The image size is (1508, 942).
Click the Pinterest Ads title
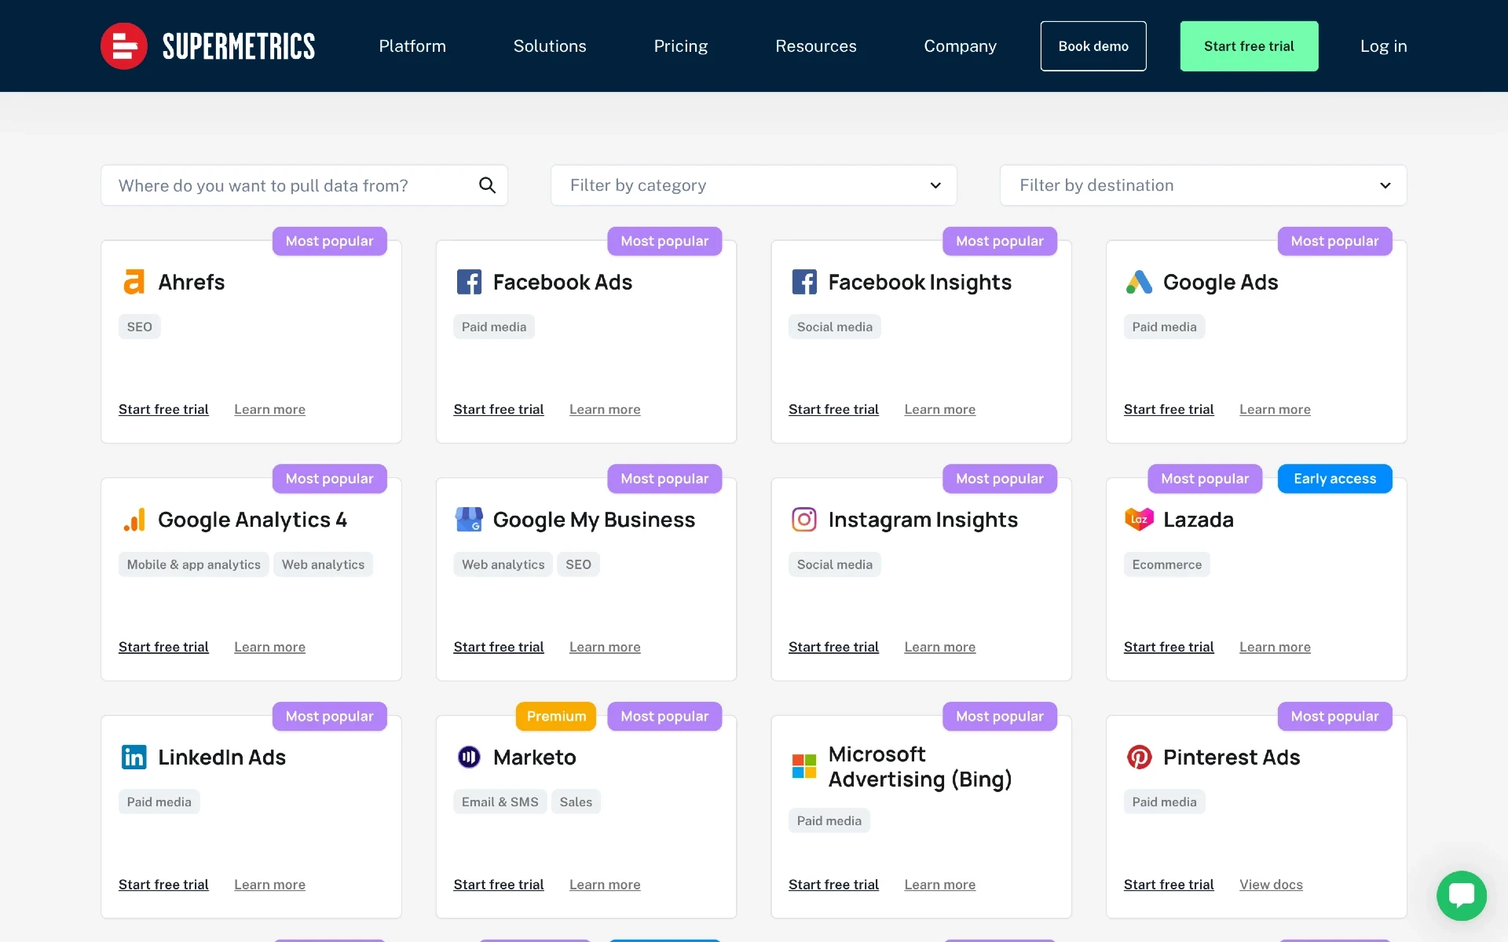[1232, 757]
